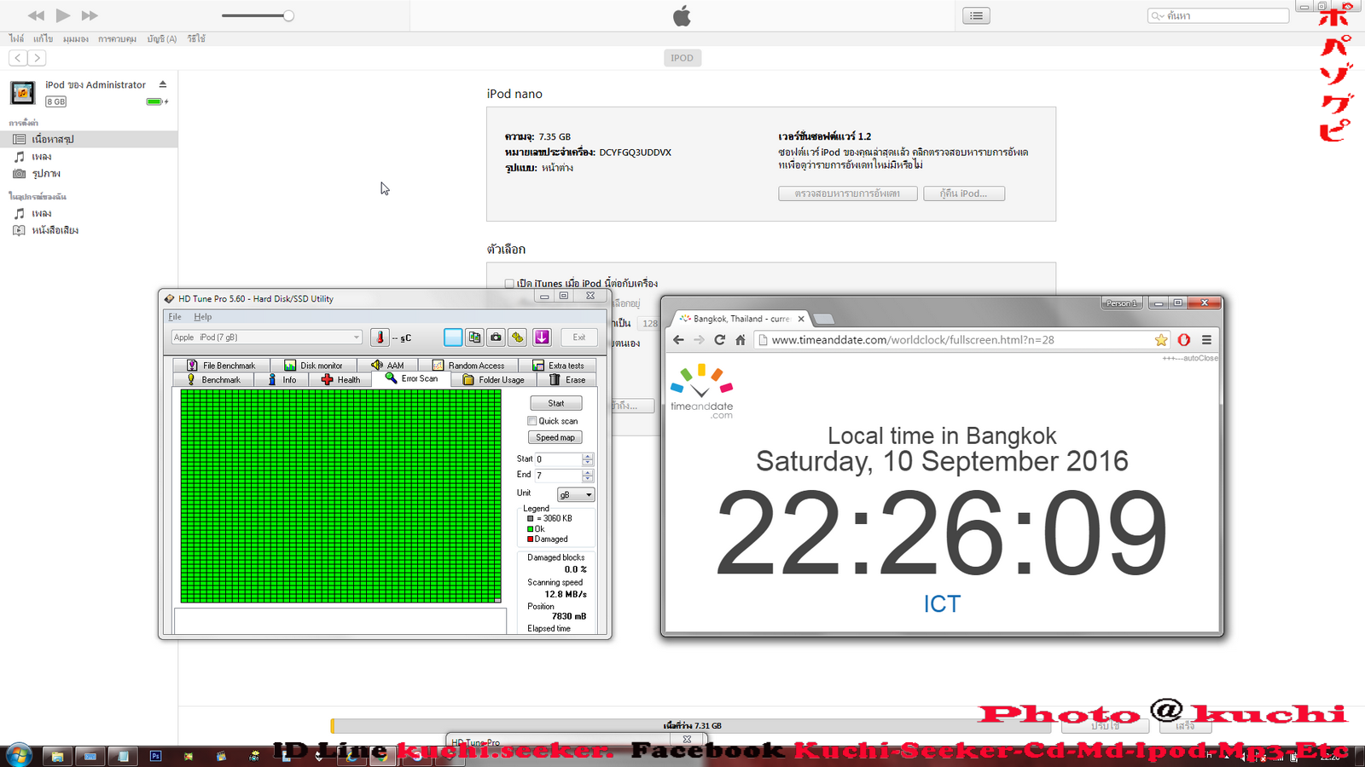Click the red Opera-style extension icon in Chrome
This screenshot has height=767, width=1365.
pyautogui.click(x=1184, y=340)
